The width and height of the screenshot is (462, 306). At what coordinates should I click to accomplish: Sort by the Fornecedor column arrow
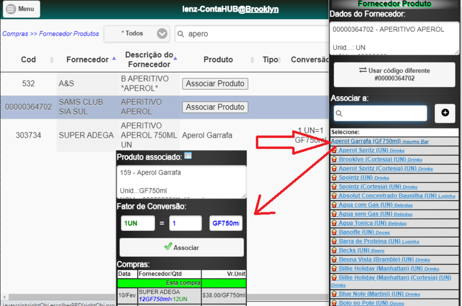click(114, 58)
